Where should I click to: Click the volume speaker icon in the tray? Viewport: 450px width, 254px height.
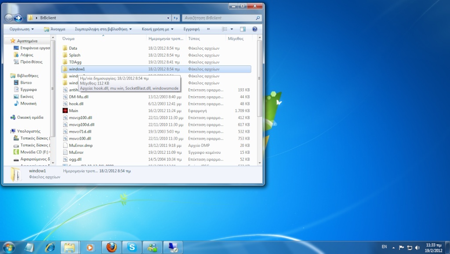pyautogui.click(x=417, y=248)
